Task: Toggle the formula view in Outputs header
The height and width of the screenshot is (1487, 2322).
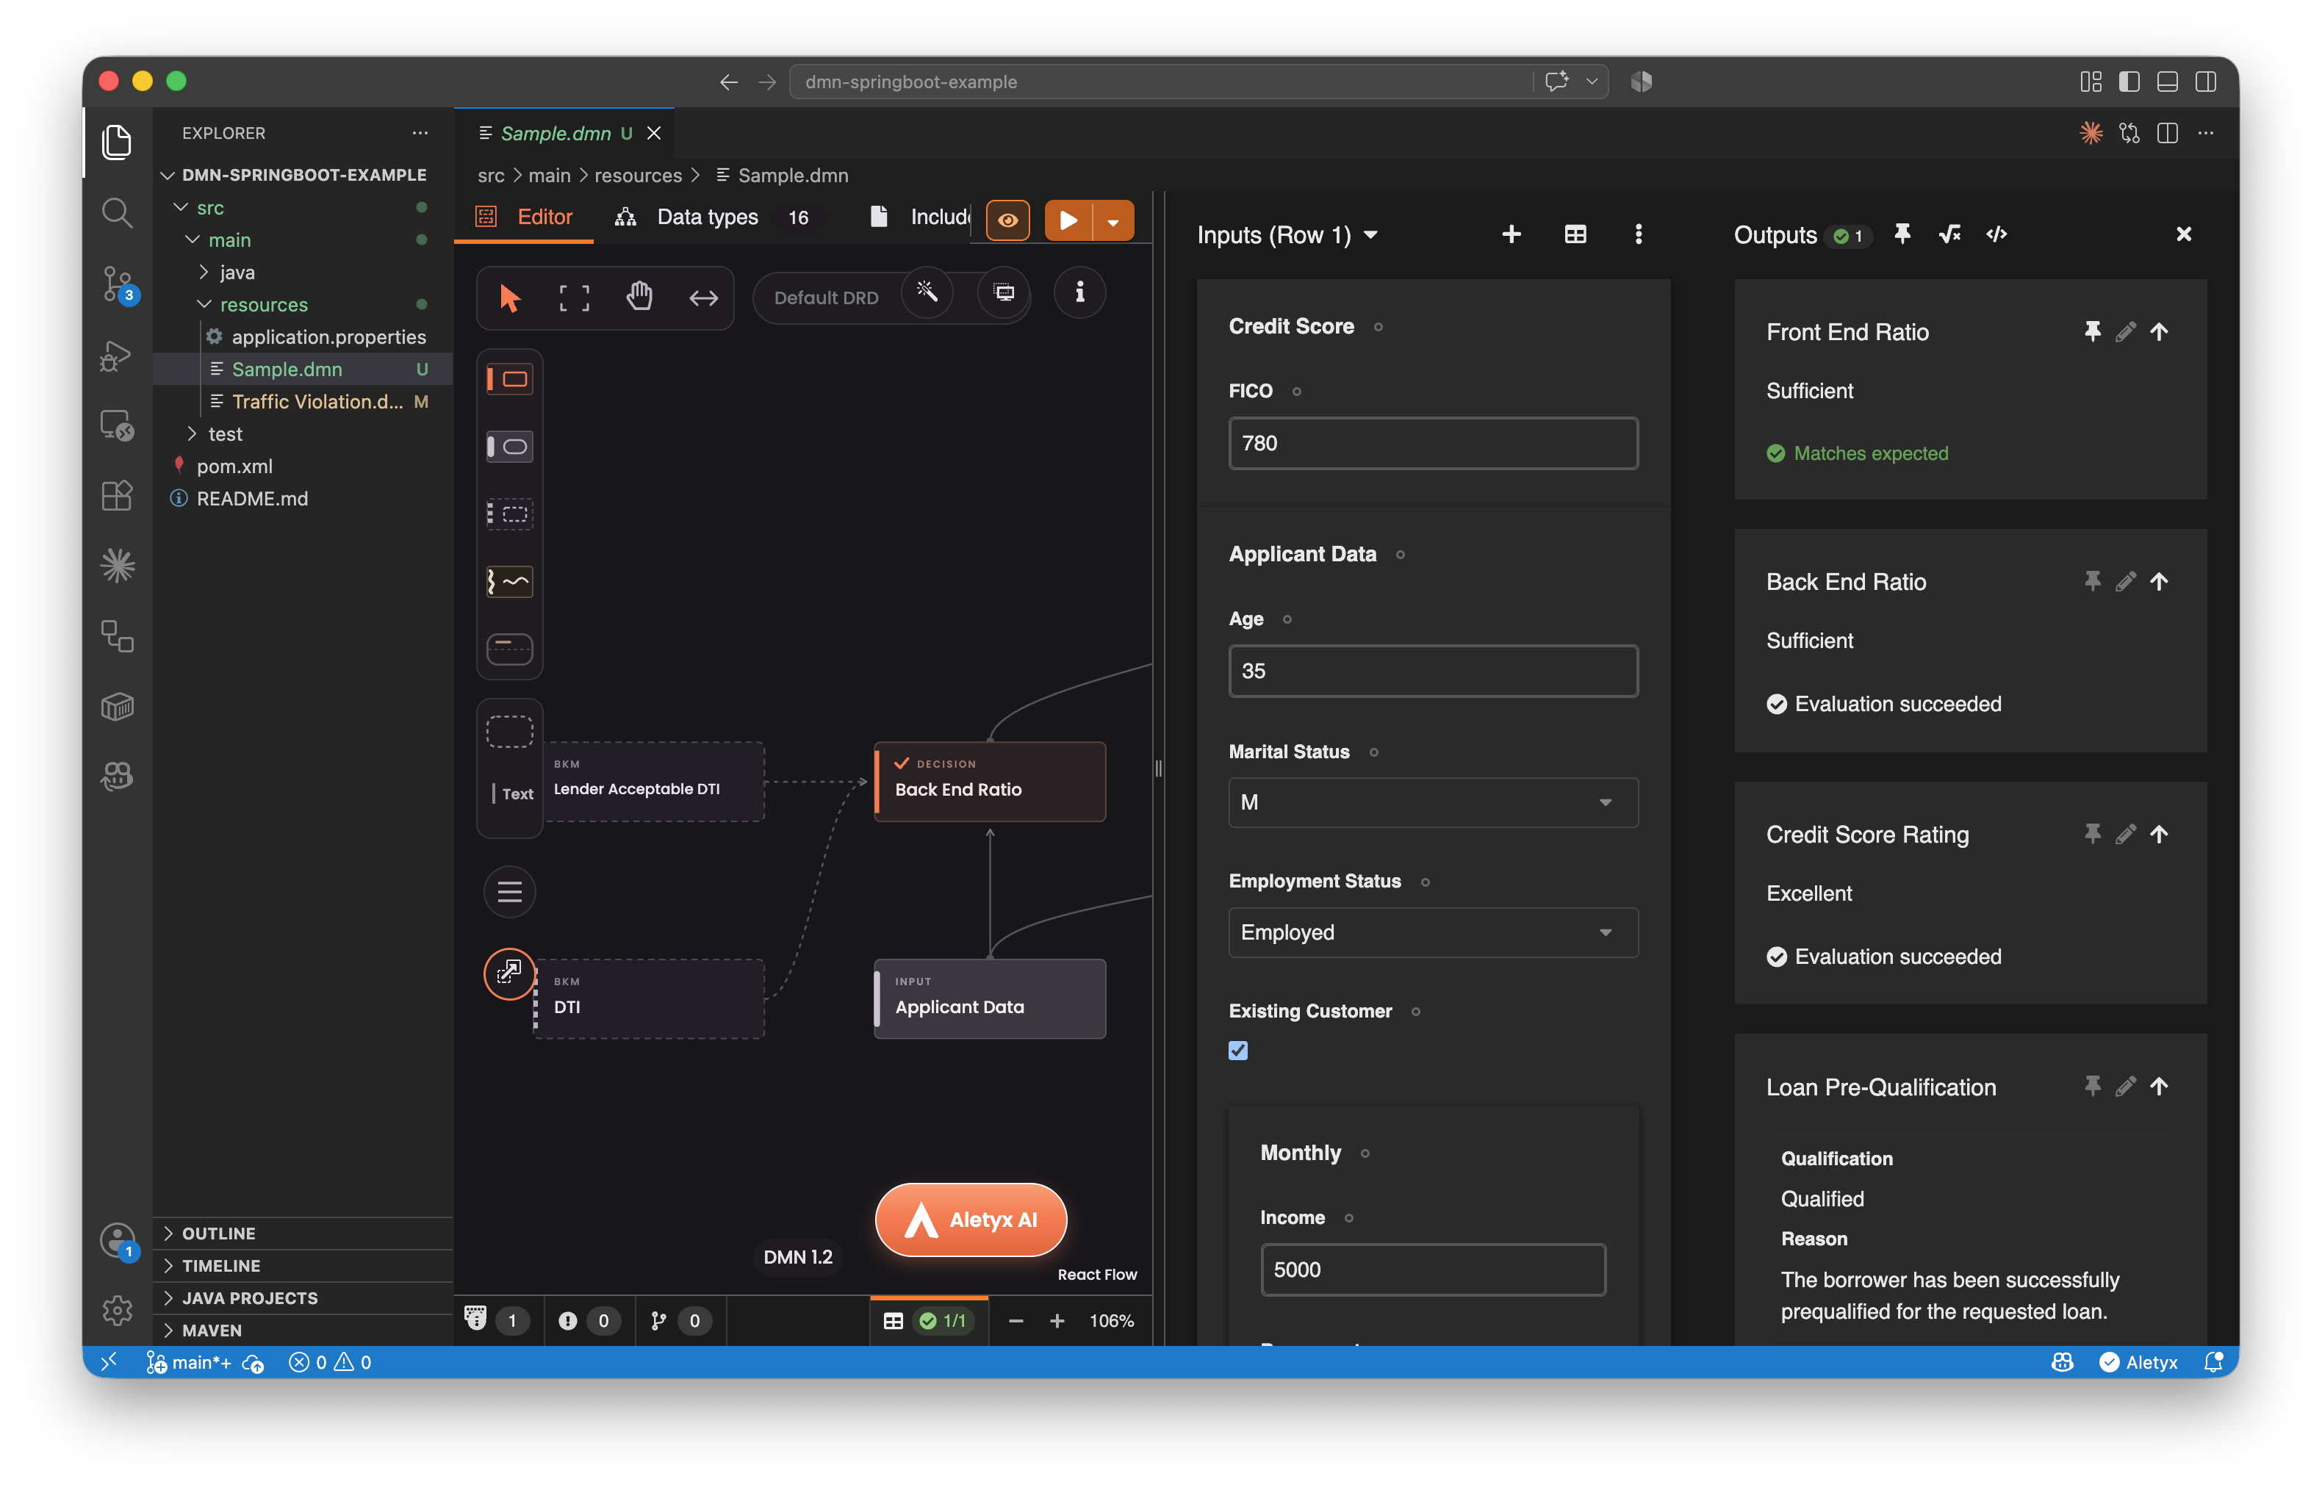Action: 1949,234
